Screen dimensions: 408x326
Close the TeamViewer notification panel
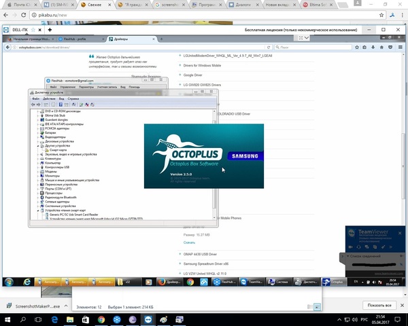coord(400,233)
